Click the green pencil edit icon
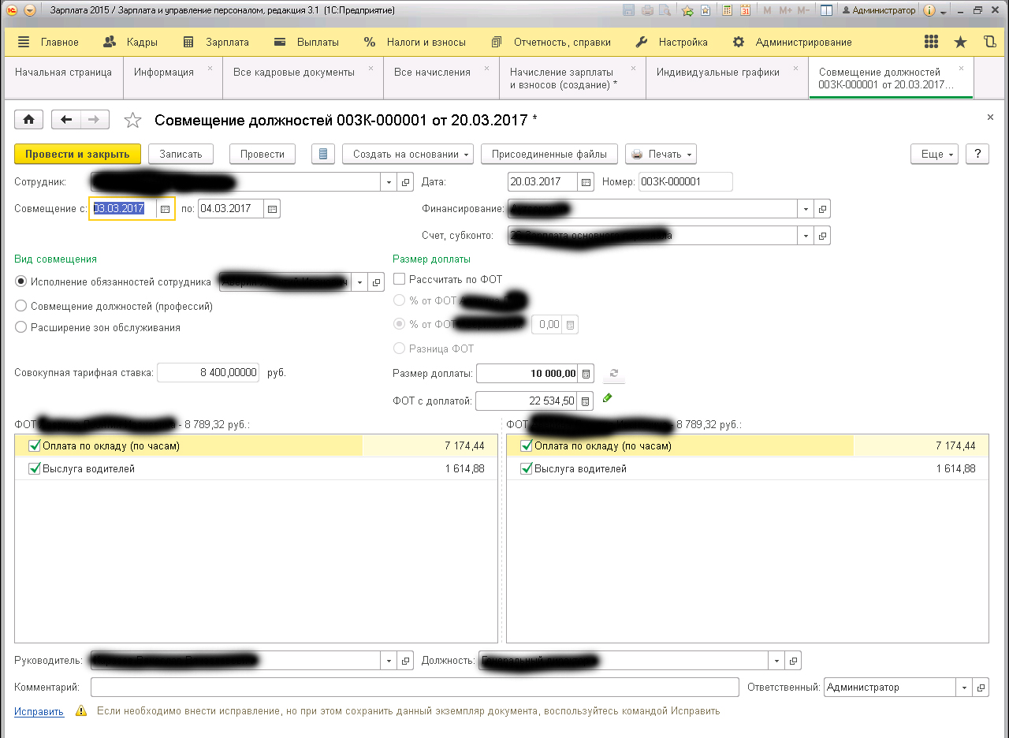 coord(607,398)
